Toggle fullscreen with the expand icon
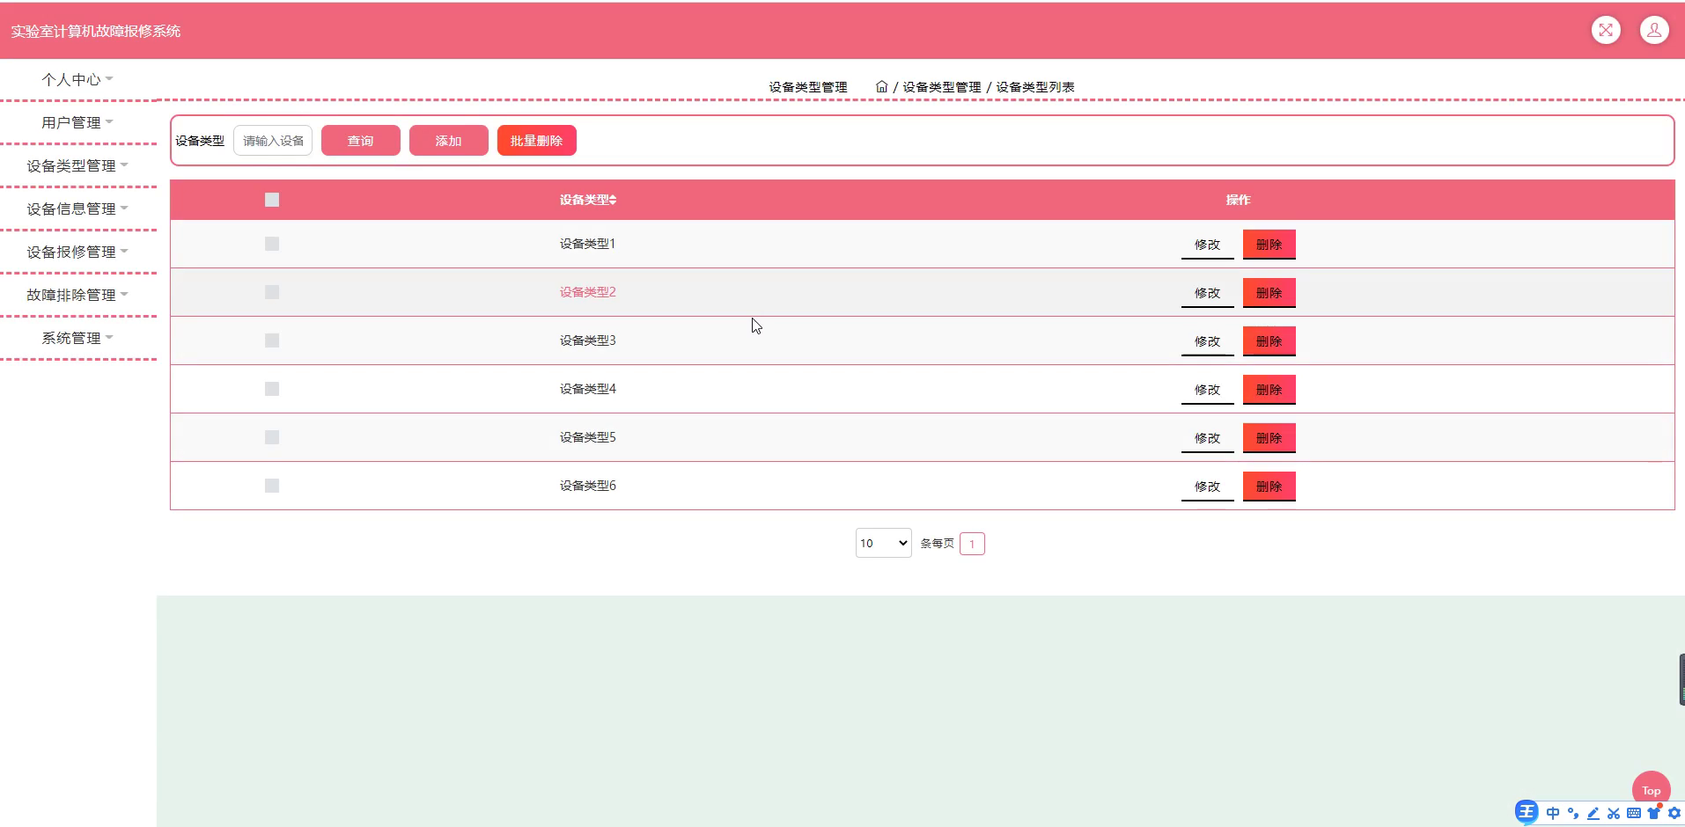 pyautogui.click(x=1606, y=30)
